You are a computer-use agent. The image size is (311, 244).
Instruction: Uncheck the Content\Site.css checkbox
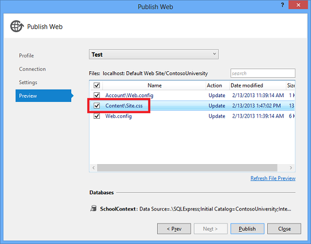pyautogui.click(x=97, y=105)
